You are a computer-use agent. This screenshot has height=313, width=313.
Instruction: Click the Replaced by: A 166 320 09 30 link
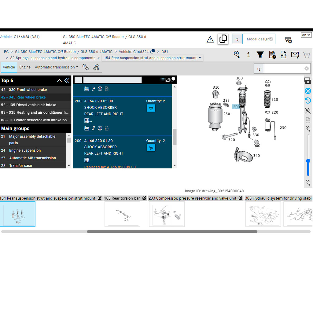110,167
